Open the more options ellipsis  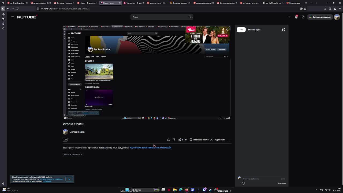click(x=229, y=140)
